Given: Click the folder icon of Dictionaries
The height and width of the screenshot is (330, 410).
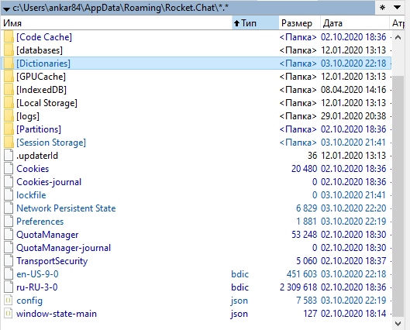Looking at the screenshot, I should (x=9, y=64).
